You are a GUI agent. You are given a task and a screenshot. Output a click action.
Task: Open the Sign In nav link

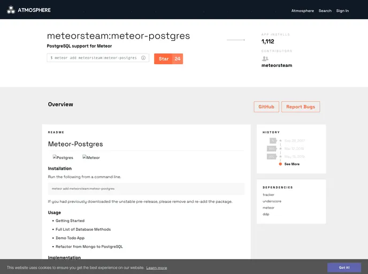(x=342, y=11)
